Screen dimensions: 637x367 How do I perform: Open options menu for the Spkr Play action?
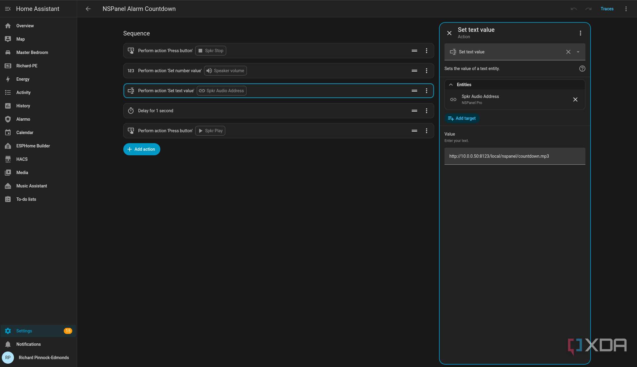tap(427, 131)
